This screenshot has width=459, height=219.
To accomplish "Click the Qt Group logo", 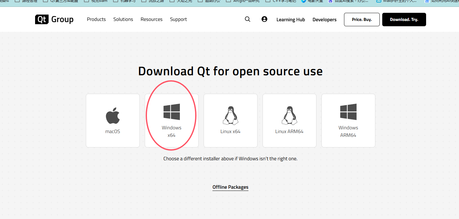I will point(54,19).
